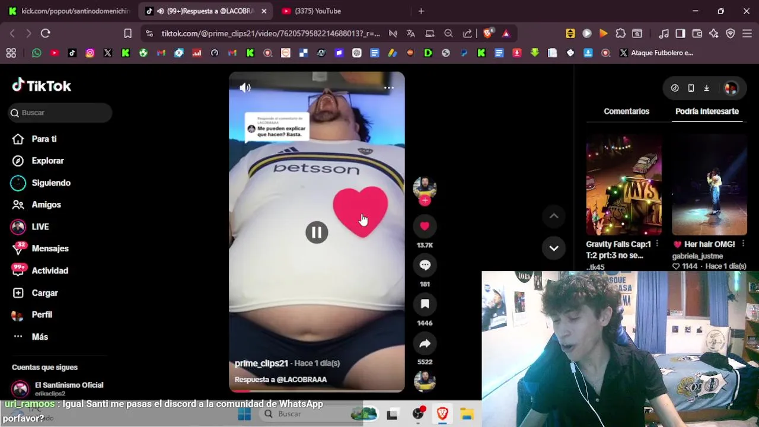The width and height of the screenshot is (759, 427).
Task: Open prime_clips21 username on the video
Action: pyautogui.click(x=261, y=364)
